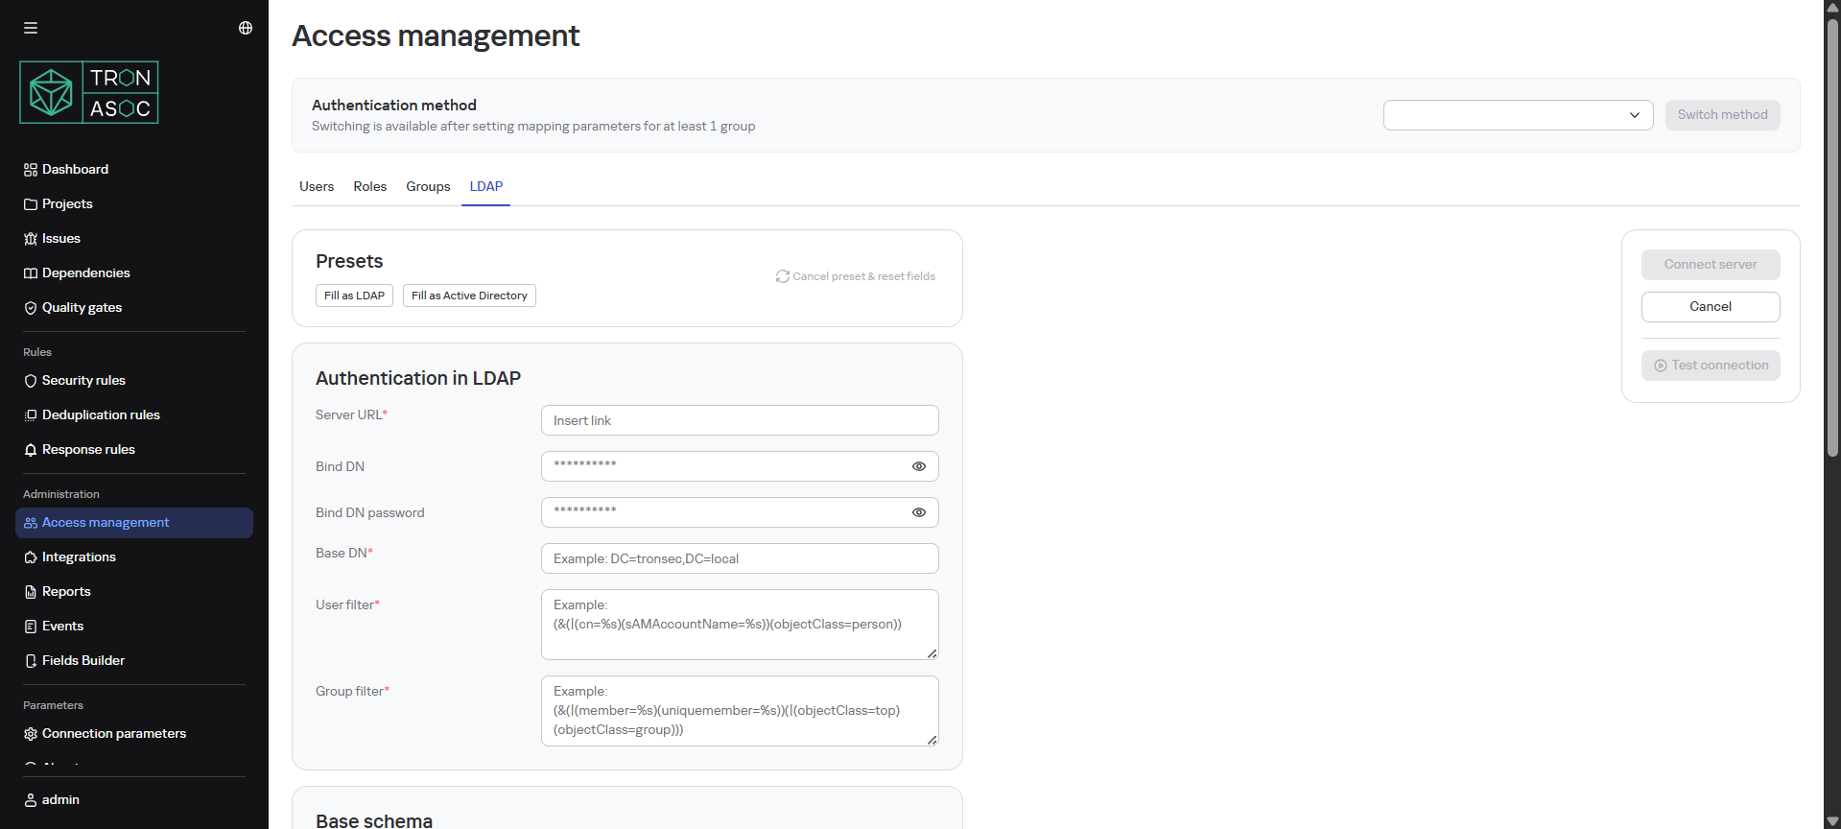Go to Quality gates in sidebar
Viewport: 1841px width, 829px height.
pos(82,307)
